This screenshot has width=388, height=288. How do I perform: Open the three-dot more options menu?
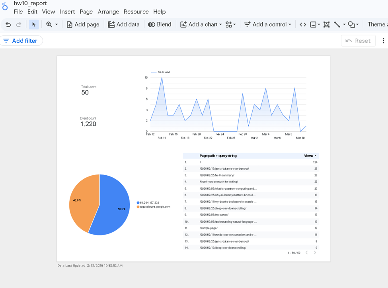(x=383, y=41)
